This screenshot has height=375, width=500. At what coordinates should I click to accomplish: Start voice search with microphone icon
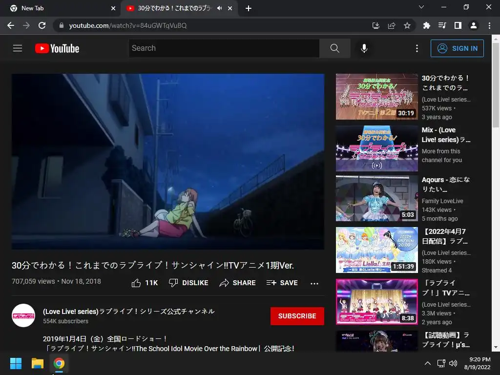coord(364,48)
